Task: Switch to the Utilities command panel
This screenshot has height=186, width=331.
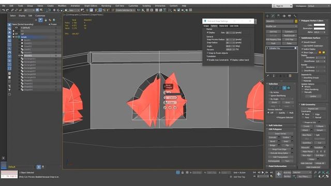Action: (295, 16)
